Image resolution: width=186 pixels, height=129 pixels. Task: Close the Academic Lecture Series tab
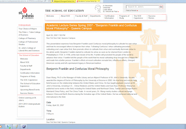(99, 1)
